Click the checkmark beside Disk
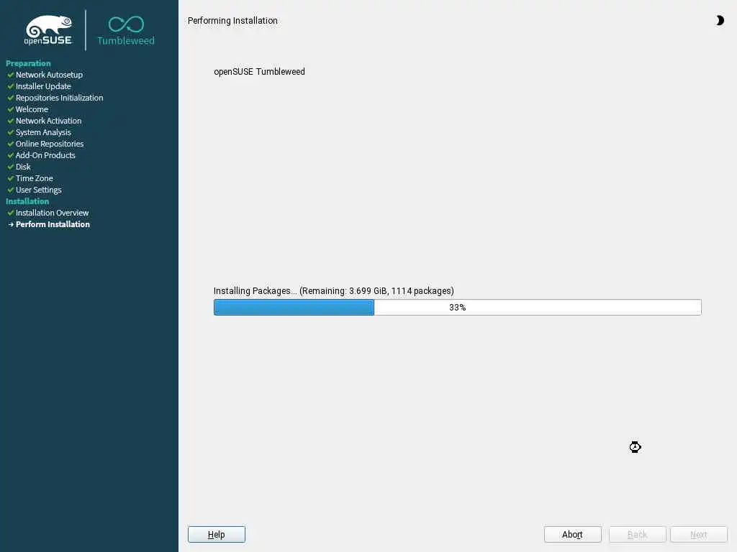This screenshot has width=737, height=552. pyautogui.click(x=10, y=167)
